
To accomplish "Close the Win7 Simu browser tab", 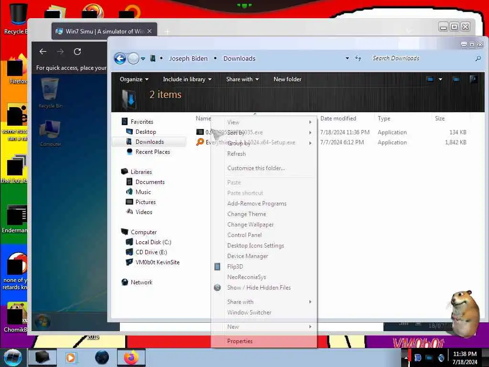I will [x=149, y=31].
